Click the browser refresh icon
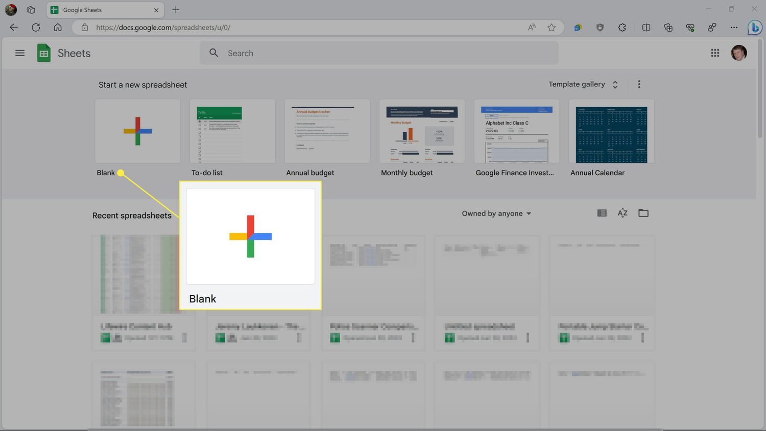766x431 pixels. click(36, 28)
